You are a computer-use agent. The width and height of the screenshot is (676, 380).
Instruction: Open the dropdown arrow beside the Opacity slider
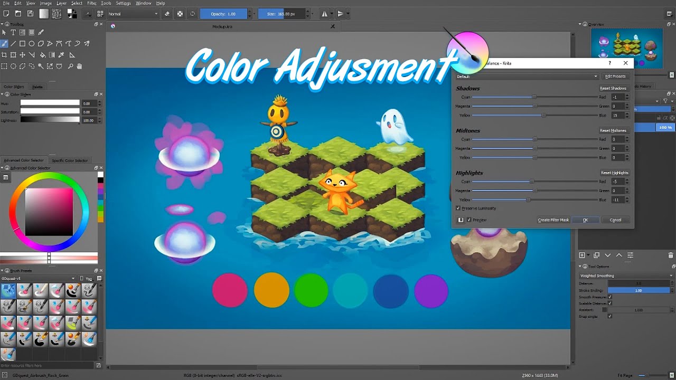point(254,14)
